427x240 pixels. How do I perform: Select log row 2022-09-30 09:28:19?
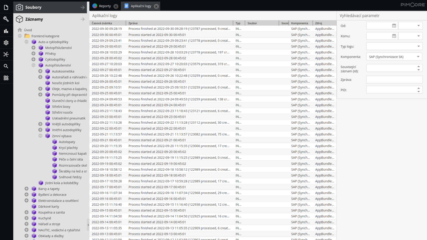tap(213, 29)
